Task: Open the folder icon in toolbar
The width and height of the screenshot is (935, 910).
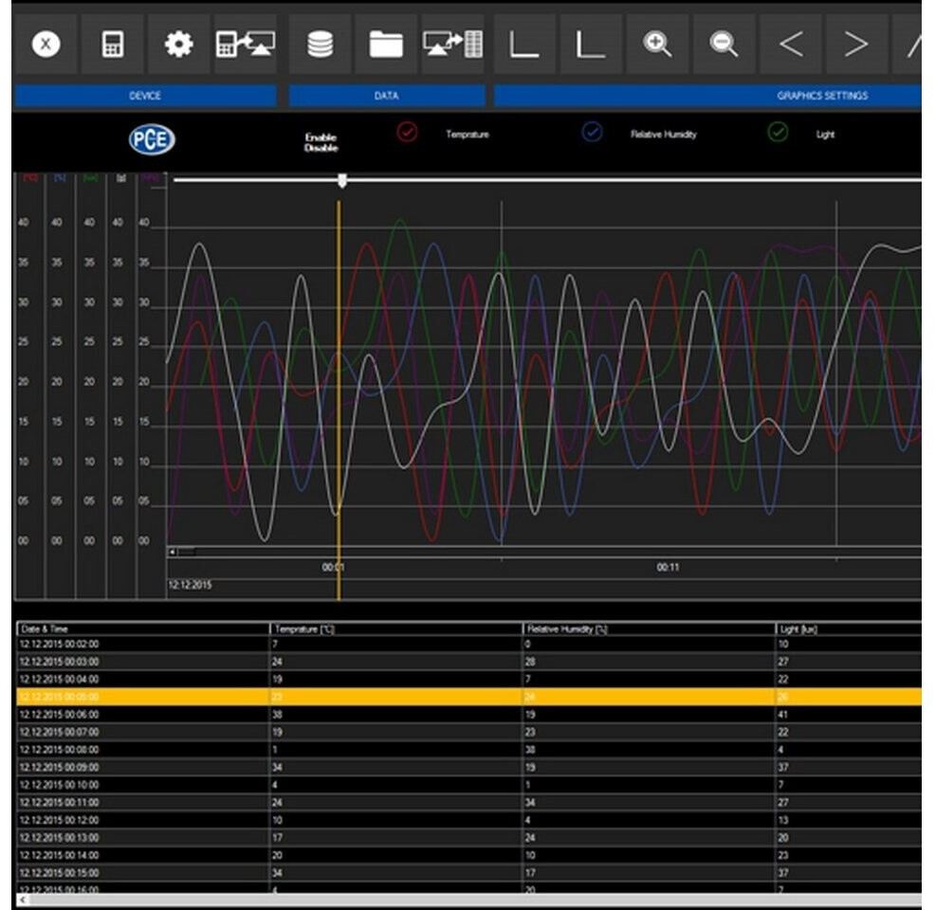Action: [x=386, y=45]
